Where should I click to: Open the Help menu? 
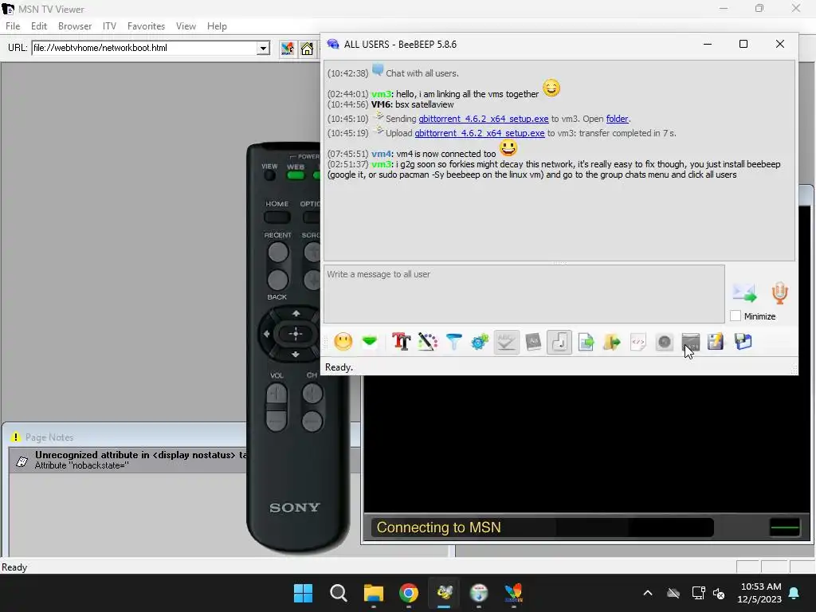(x=217, y=26)
